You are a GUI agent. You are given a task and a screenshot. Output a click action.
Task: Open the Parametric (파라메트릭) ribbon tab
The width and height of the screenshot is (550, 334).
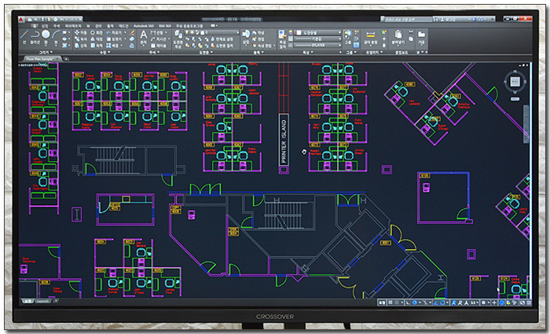(x=73, y=26)
